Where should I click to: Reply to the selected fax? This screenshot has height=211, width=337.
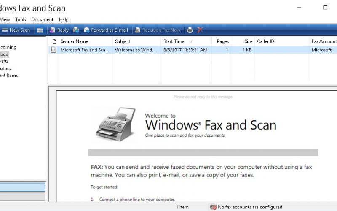point(59,30)
